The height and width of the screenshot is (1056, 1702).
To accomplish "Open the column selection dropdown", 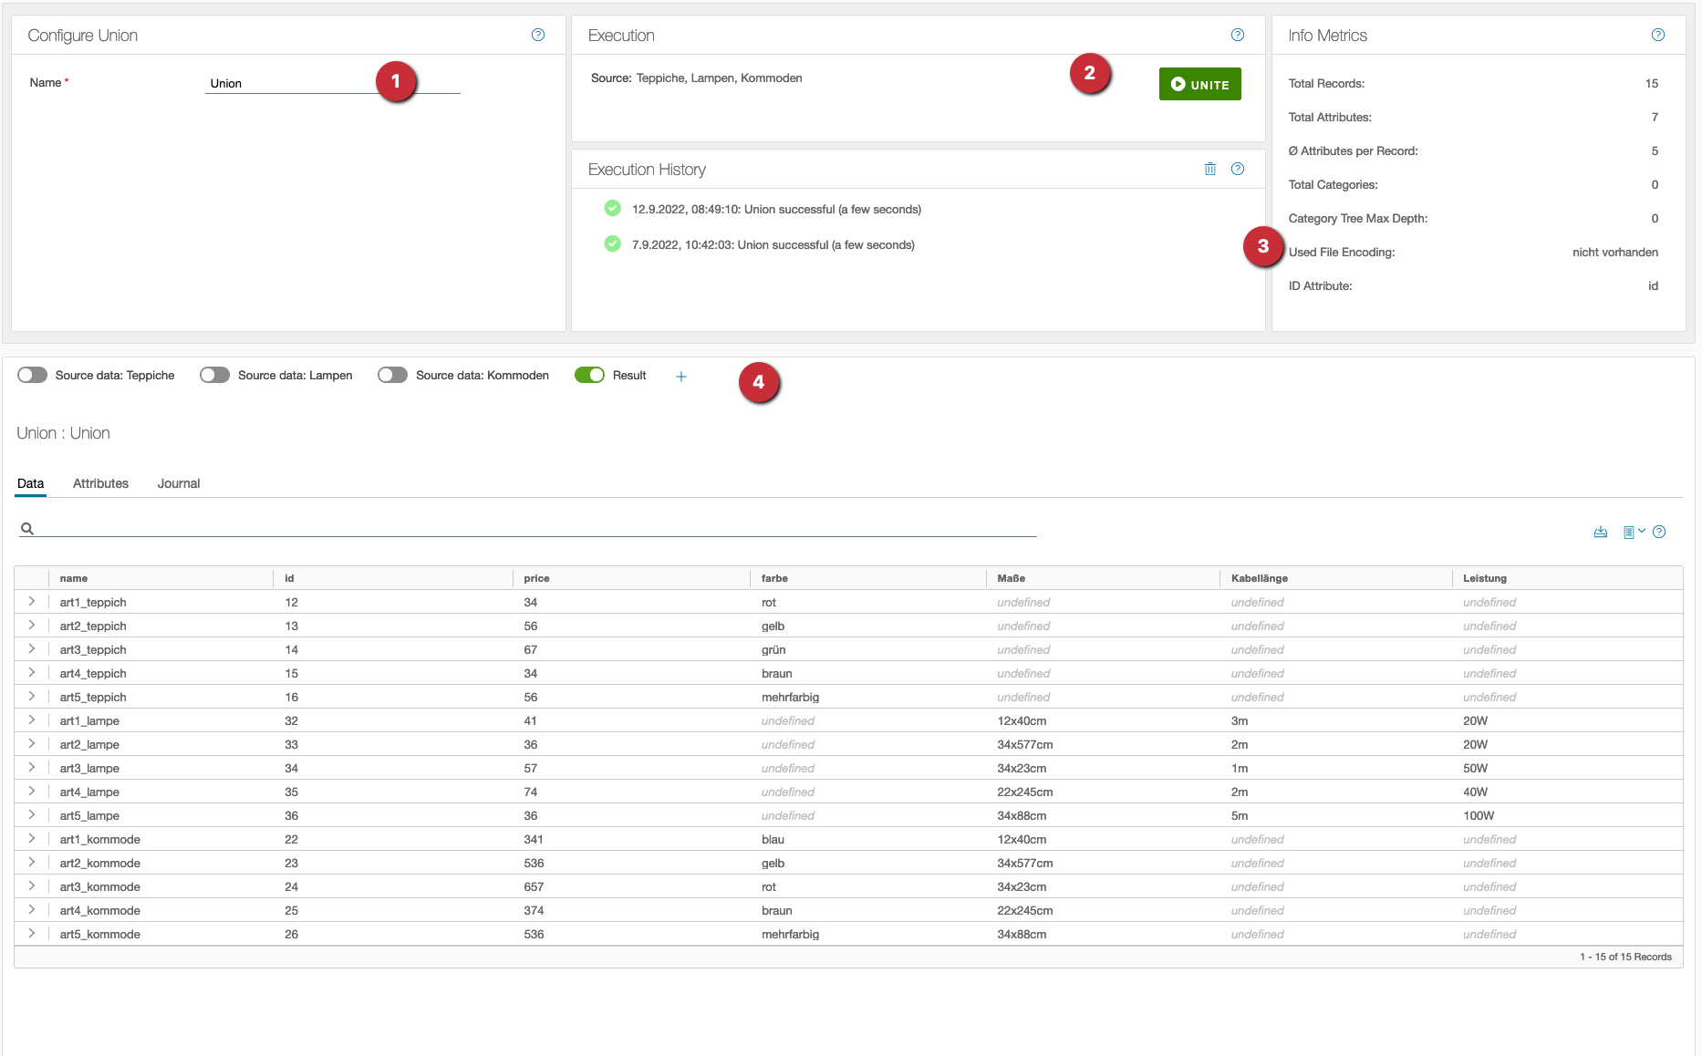I will click(1633, 532).
